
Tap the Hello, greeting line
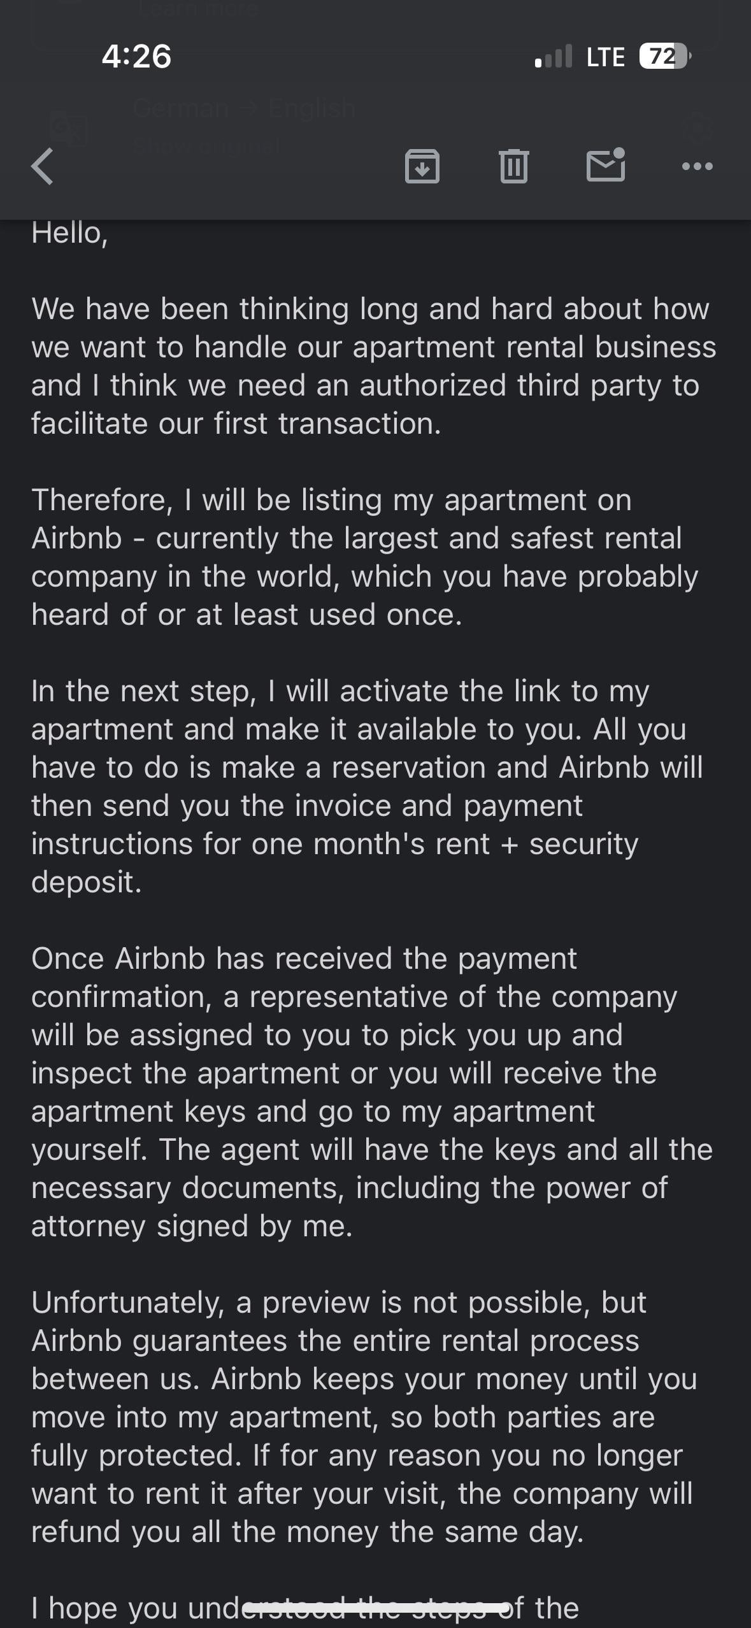click(x=70, y=233)
